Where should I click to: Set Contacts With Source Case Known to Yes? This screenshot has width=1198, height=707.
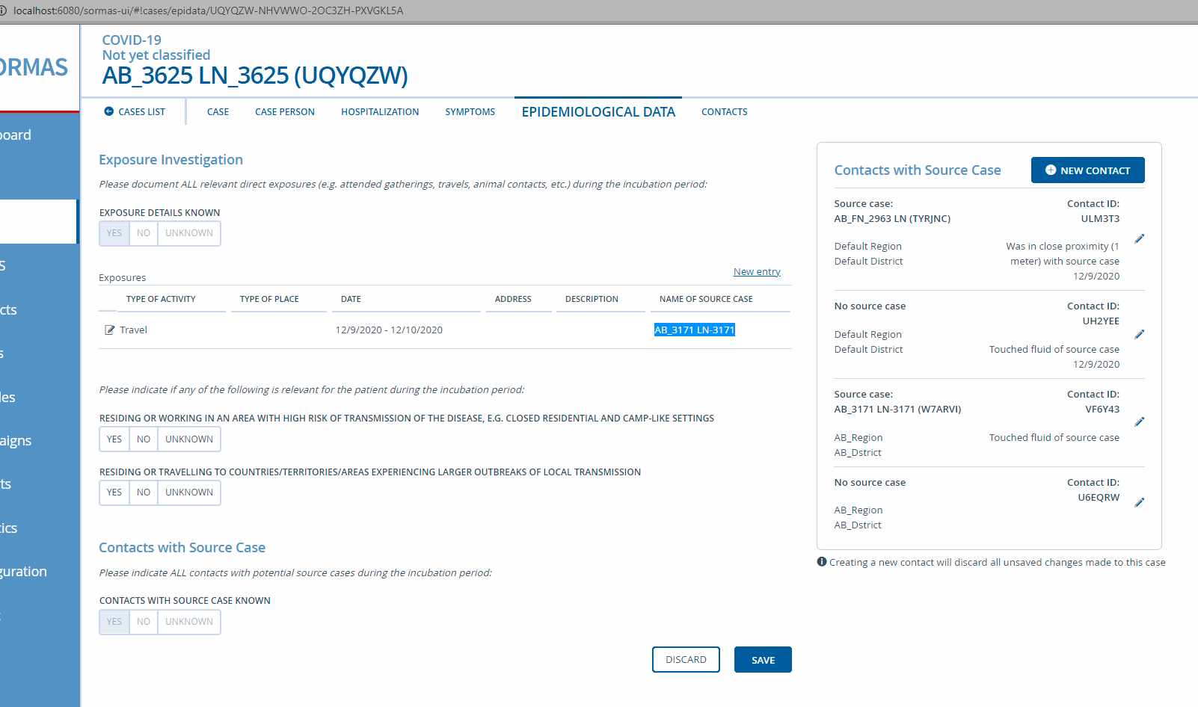pyautogui.click(x=114, y=622)
